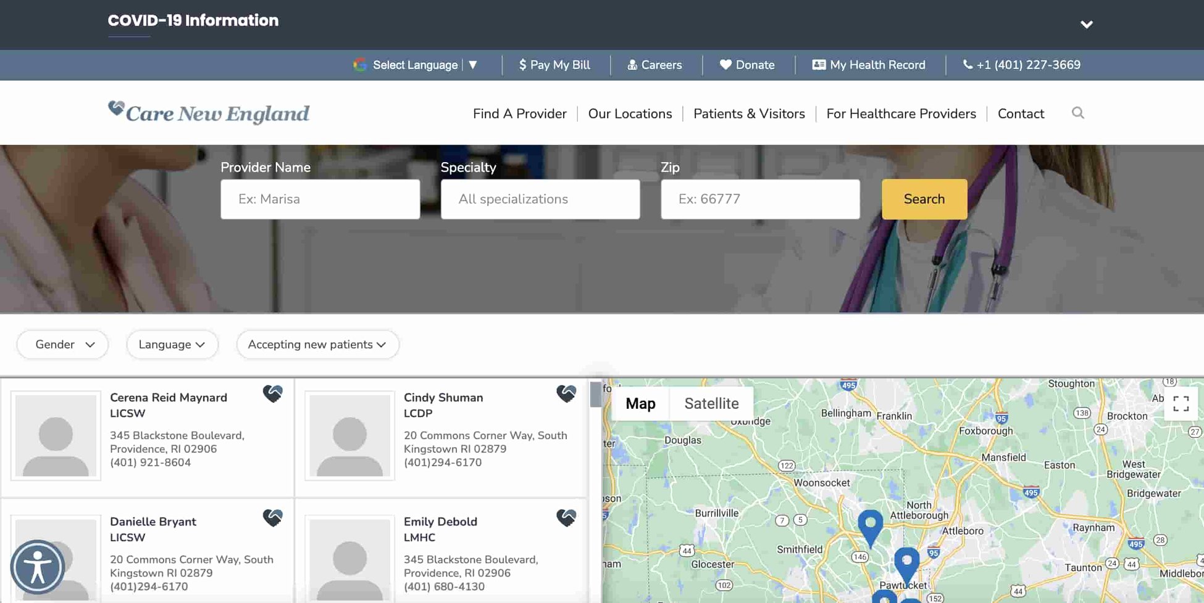Click the map pin near North Attleborough
1204x603 pixels.
(x=870, y=529)
